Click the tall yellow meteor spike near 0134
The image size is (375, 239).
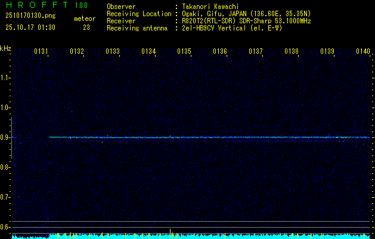click(x=171, y=234)
